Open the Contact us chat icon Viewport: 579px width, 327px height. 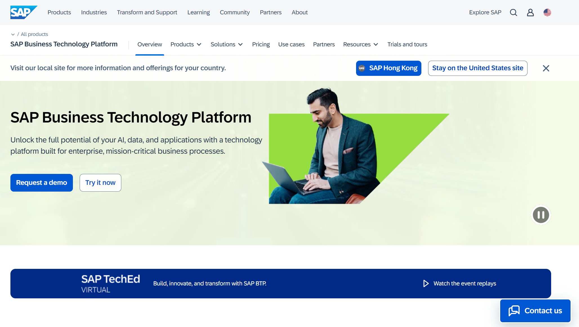pos(514,311)
